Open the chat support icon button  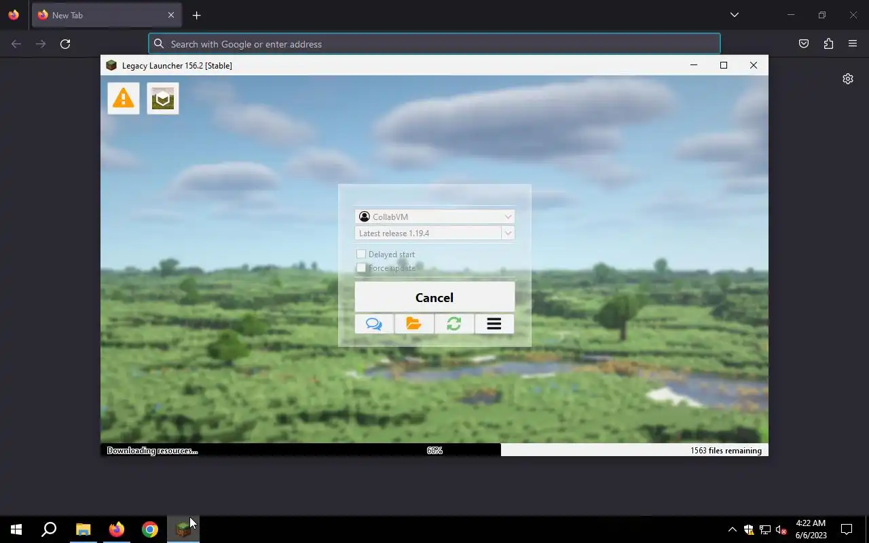click(x=374, y=324)
